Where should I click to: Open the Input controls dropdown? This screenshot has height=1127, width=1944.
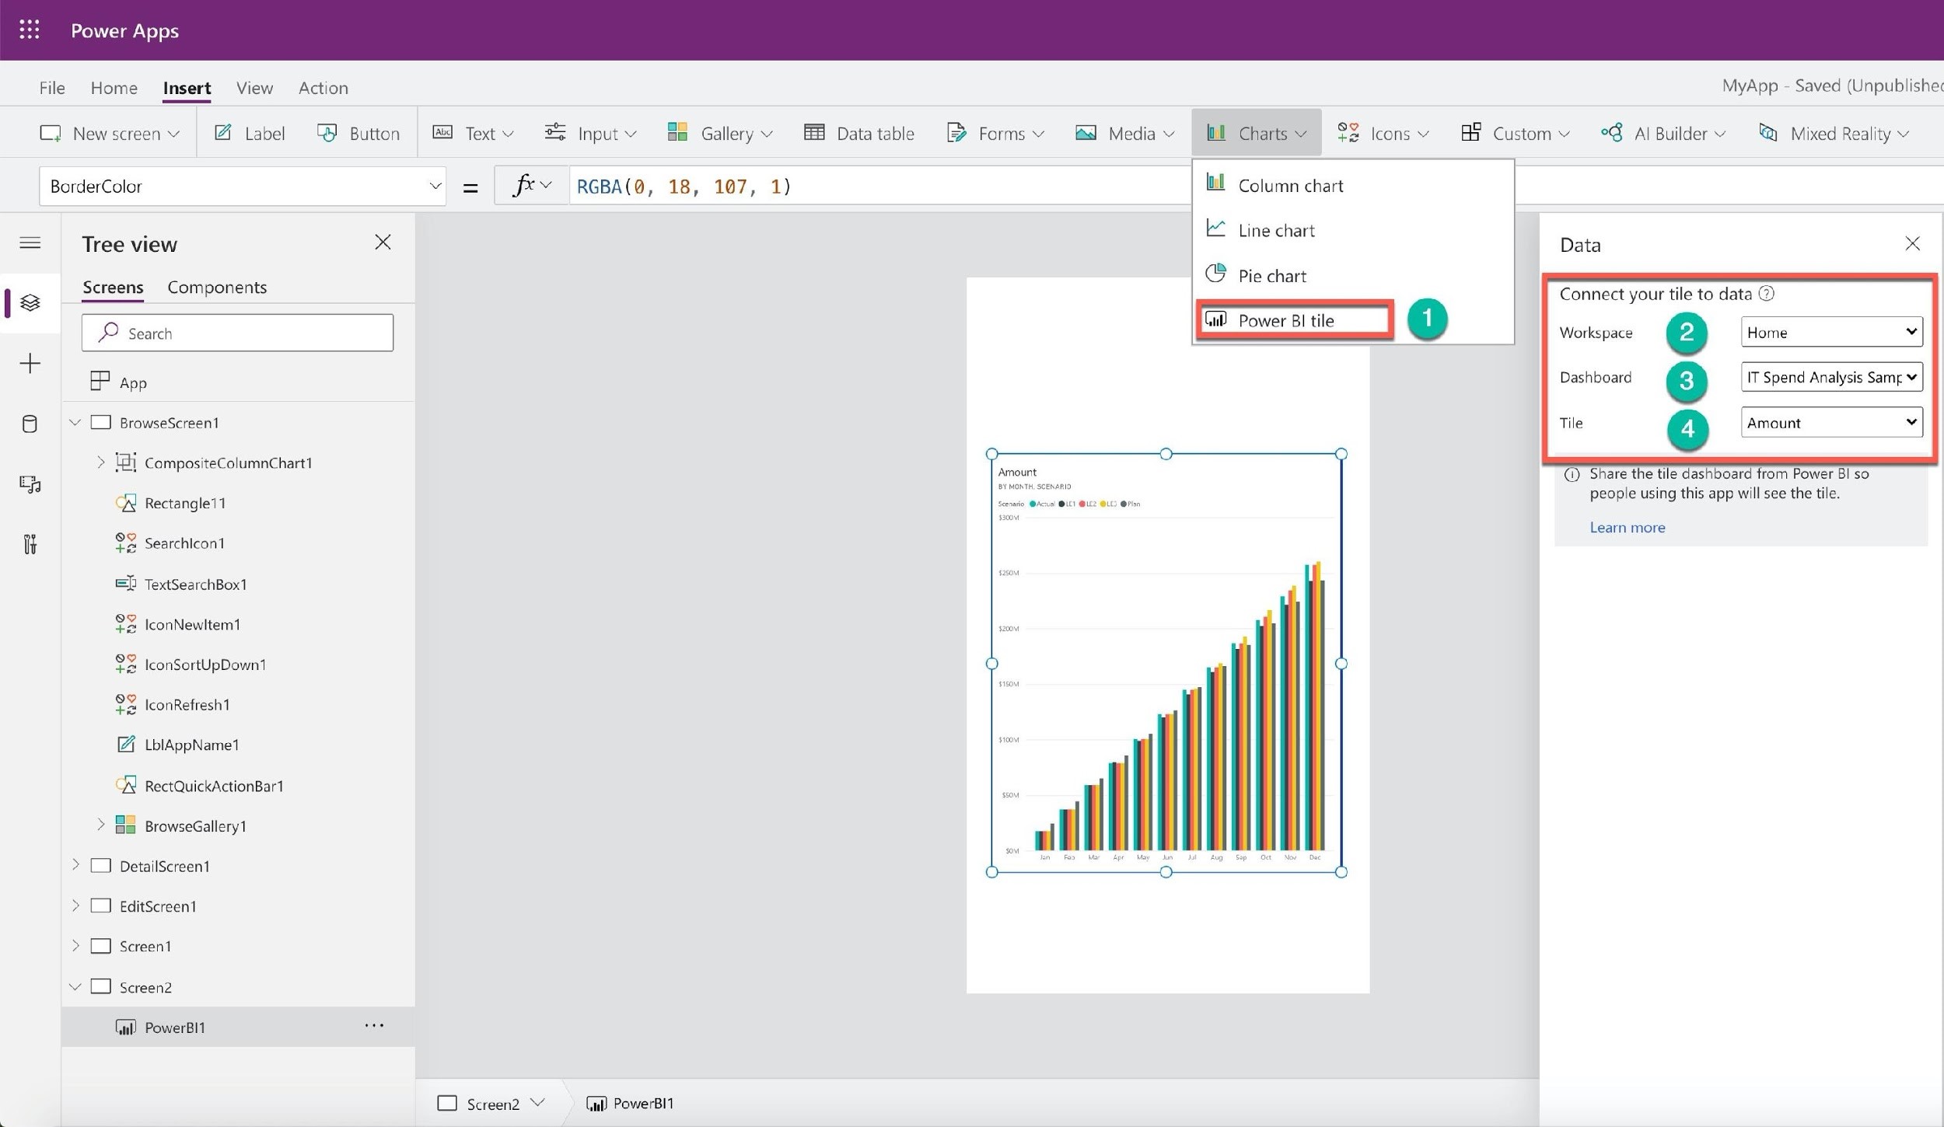590,134
